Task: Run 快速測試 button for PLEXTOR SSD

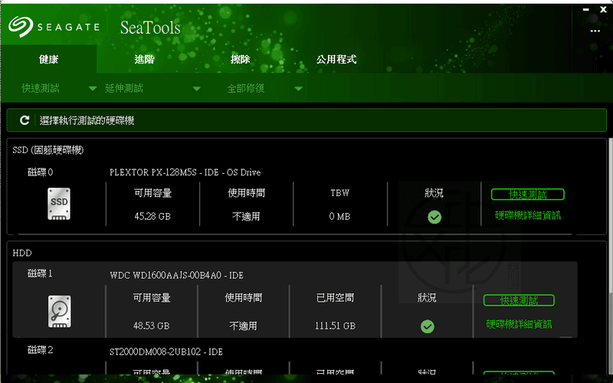Action: (x=528, y=195)
